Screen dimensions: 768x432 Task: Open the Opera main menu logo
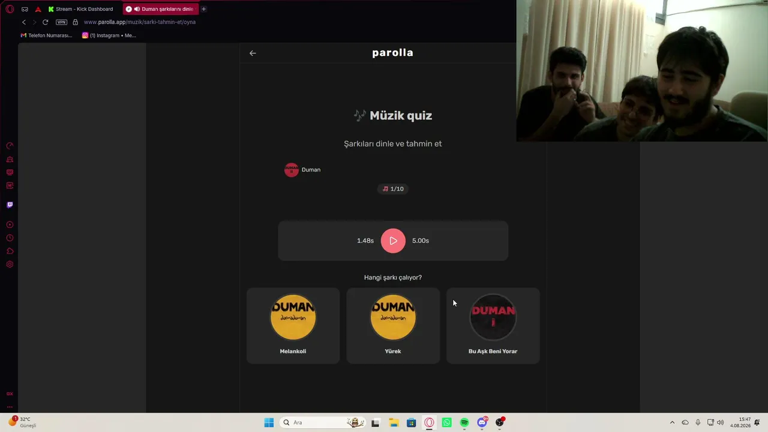coord(10,9)
